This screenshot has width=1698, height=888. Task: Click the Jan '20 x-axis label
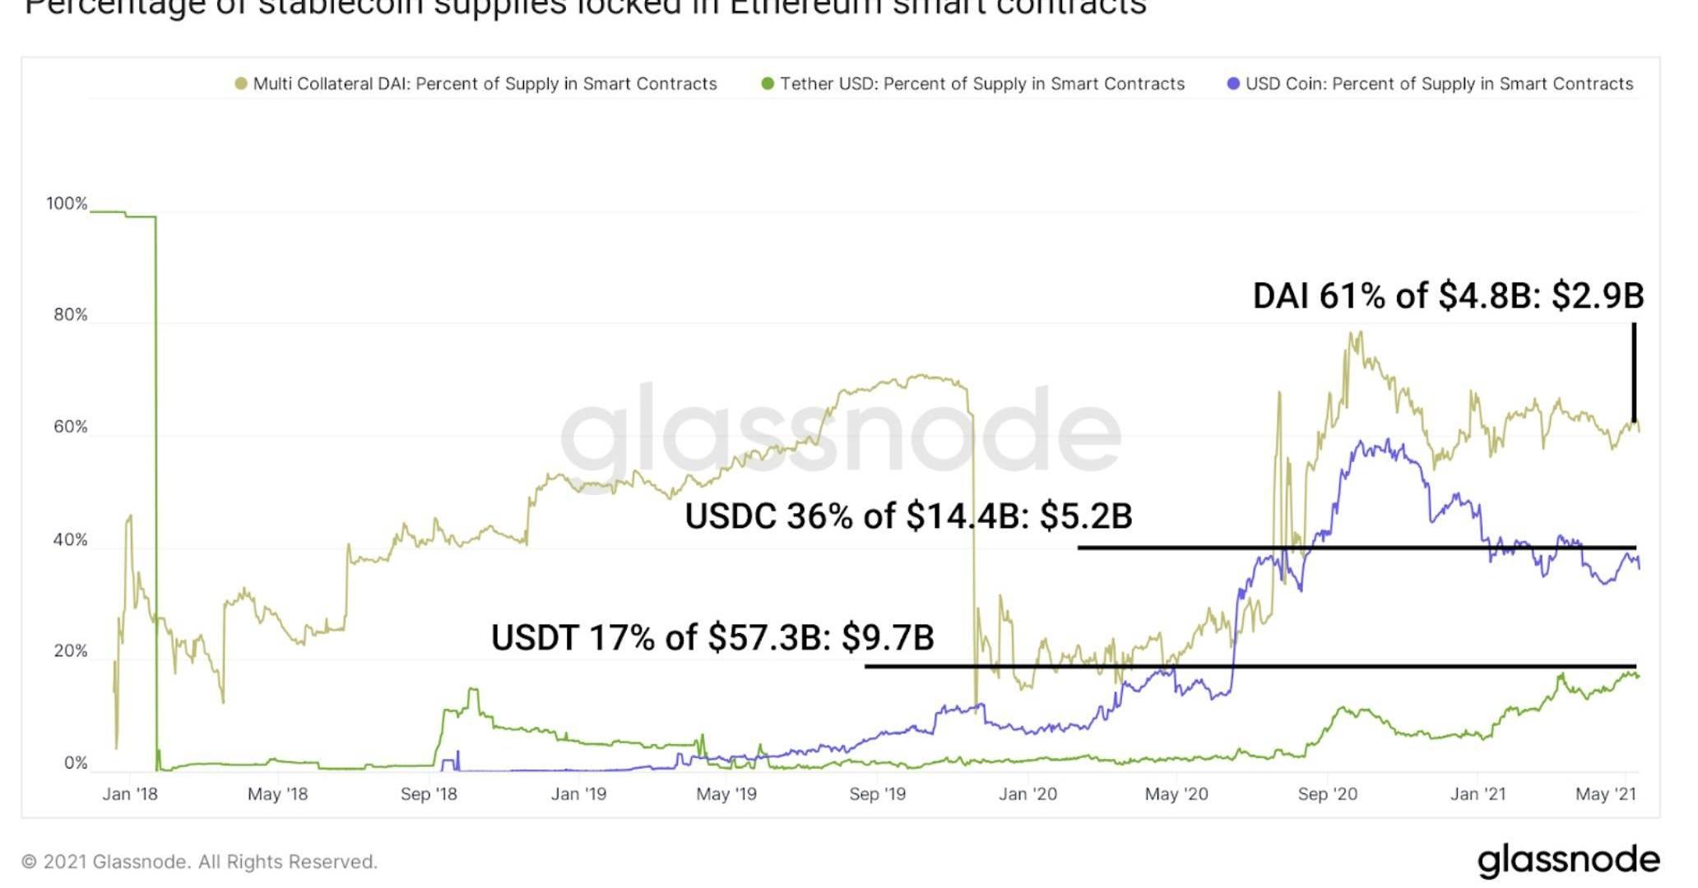coord(1028,794)
